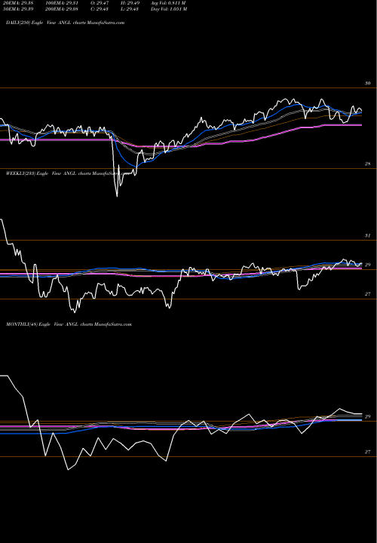377x543 pixels.
Task: Click the WEEKLY(283) Eagle View chart title
Action: pos(68,173)
